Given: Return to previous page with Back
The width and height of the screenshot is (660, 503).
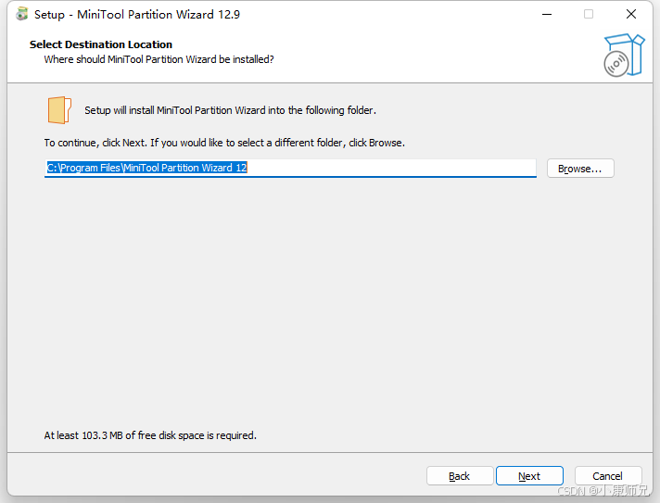Looking at the screenshot, I should (x=460, y=475).
